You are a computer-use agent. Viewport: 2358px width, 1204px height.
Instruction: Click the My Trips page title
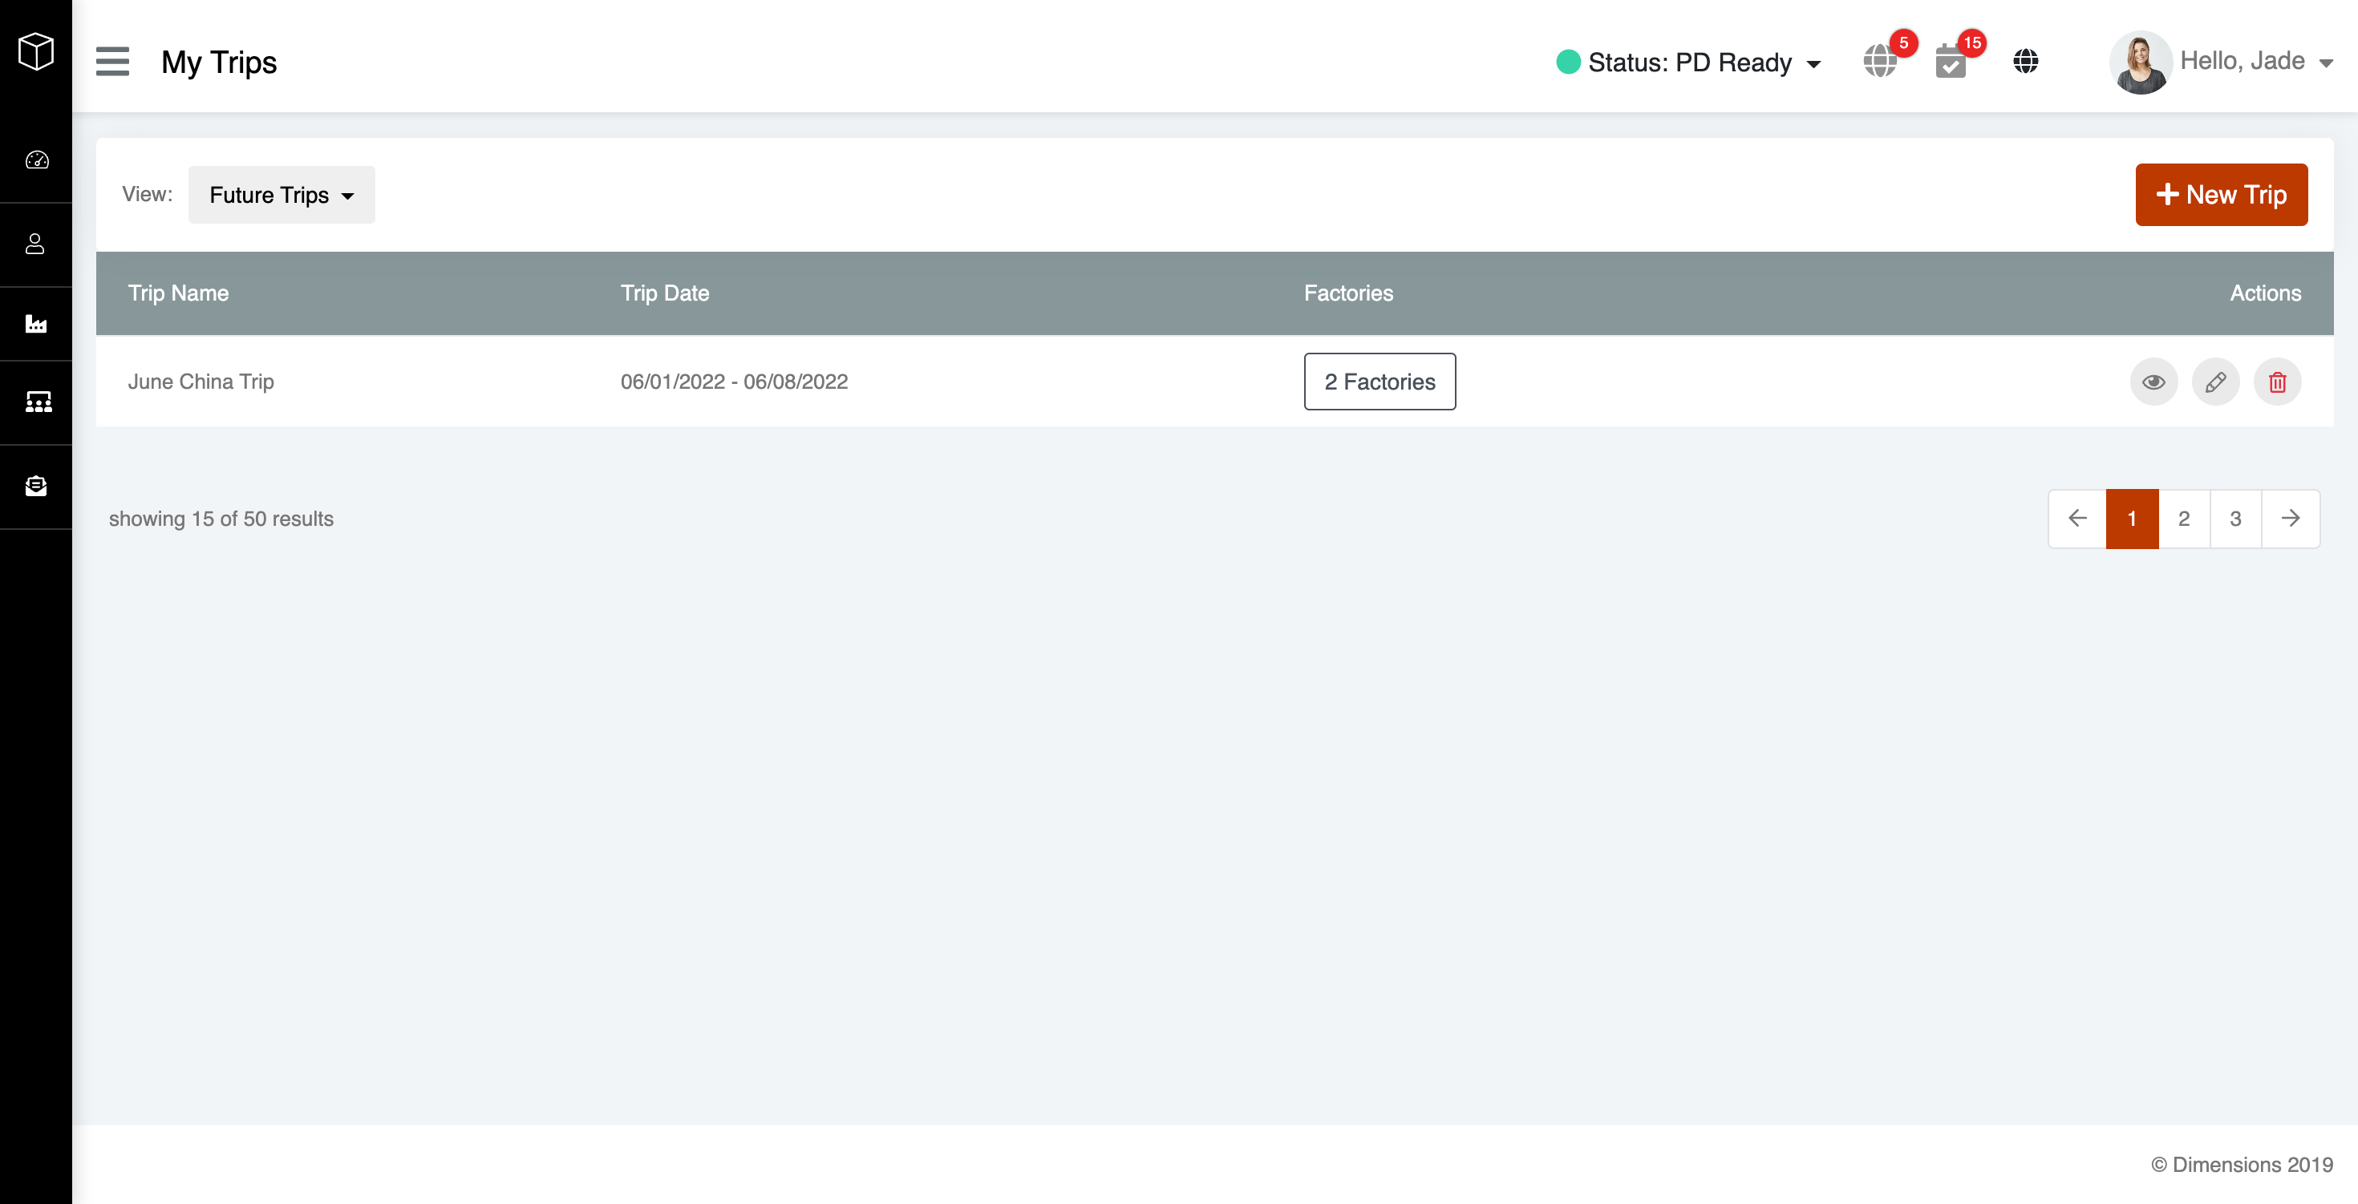[x=219, y=63]
